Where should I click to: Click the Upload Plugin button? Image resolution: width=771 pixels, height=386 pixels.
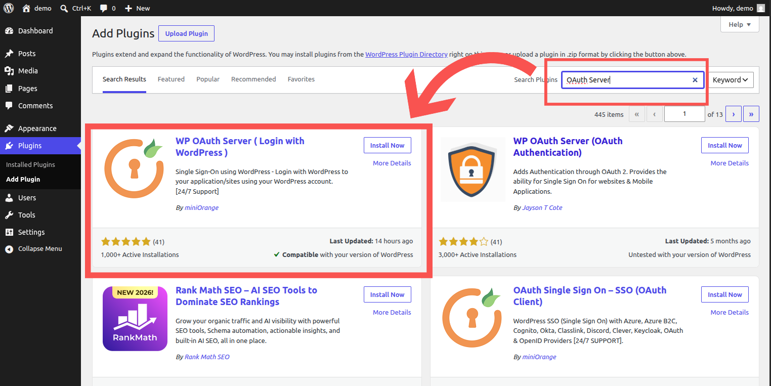(186, 33)
